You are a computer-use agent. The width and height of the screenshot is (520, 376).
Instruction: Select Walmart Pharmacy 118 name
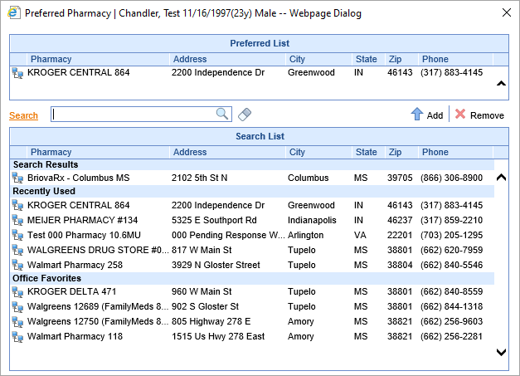pyautogui.click(x=75, y=336)
